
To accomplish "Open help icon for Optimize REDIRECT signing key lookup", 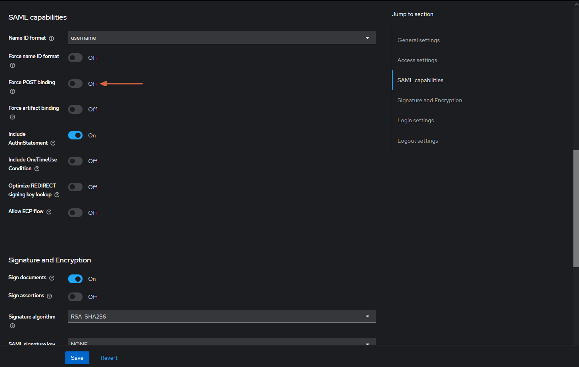I will pos(57,195).
